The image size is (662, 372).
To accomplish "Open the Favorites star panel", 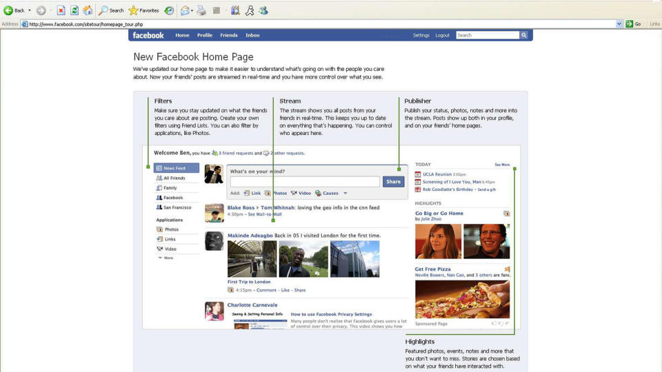I will click(144, 10).
